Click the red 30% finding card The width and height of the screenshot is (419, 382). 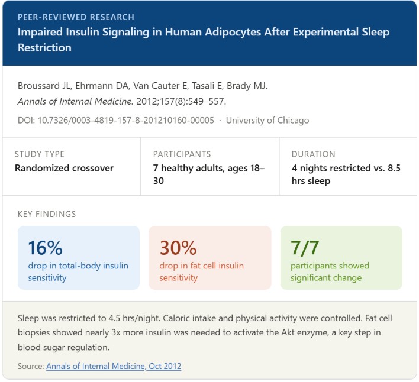pos(209,258)
